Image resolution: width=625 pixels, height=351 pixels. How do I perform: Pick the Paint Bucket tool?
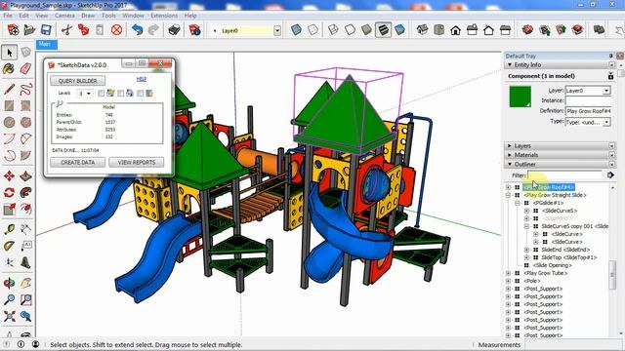pos(9,69)
